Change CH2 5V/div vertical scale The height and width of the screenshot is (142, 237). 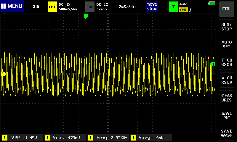pos(102,9)
